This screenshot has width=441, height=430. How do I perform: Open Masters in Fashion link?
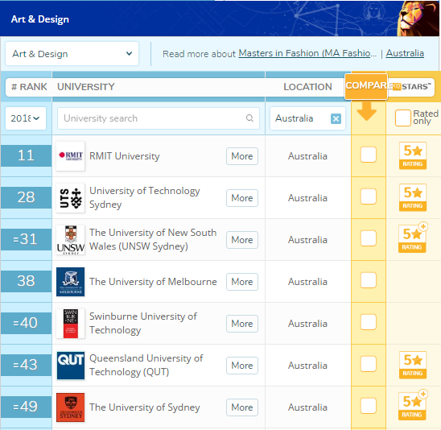tap(307, 53)
